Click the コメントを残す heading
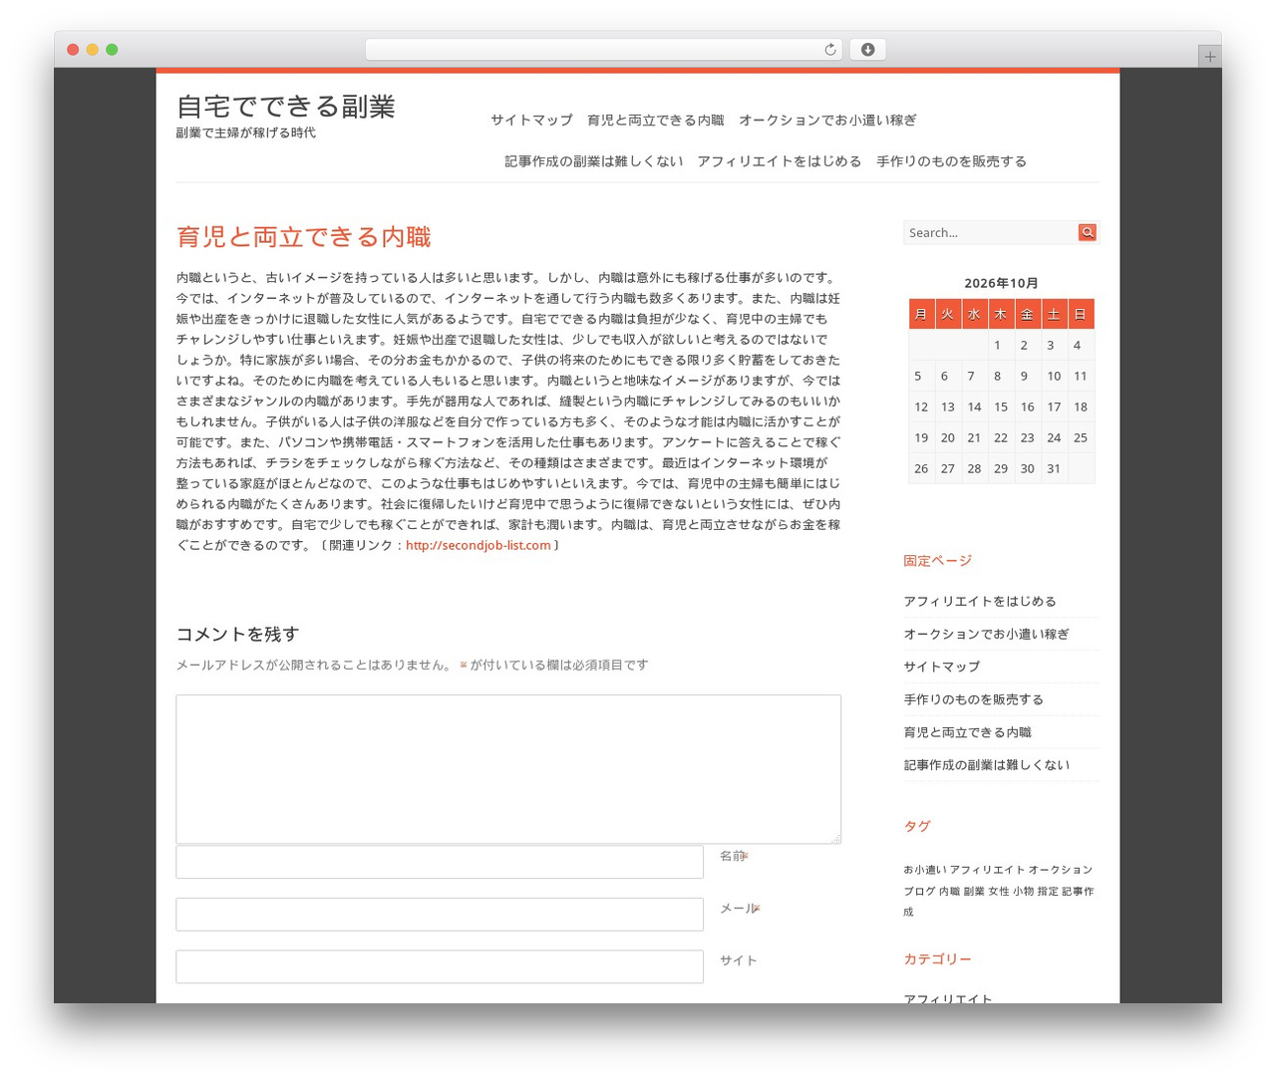This screenshot has height=1080, width=1276. tap(237, 635)
